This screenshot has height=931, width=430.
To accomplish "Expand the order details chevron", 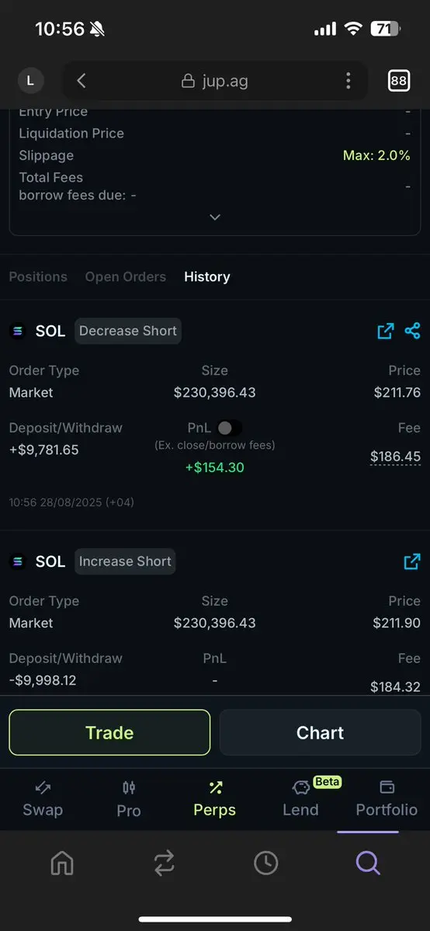I will (215, 217).
